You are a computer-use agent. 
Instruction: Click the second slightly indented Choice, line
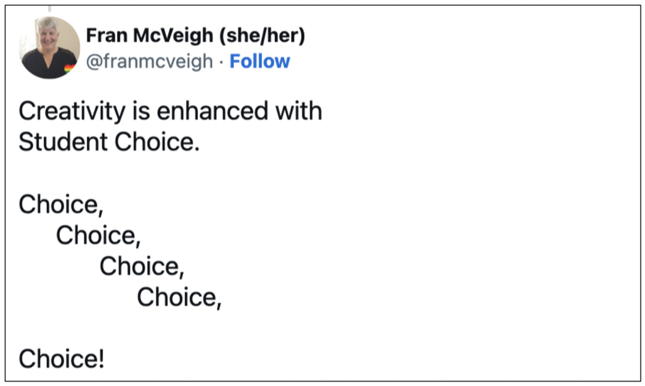pyautogui.click(x=98, y=236)
